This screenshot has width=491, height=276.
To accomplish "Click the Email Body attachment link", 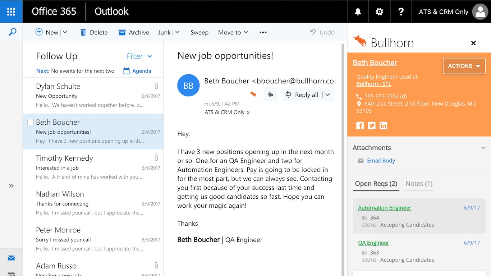I will coord(381,161).
